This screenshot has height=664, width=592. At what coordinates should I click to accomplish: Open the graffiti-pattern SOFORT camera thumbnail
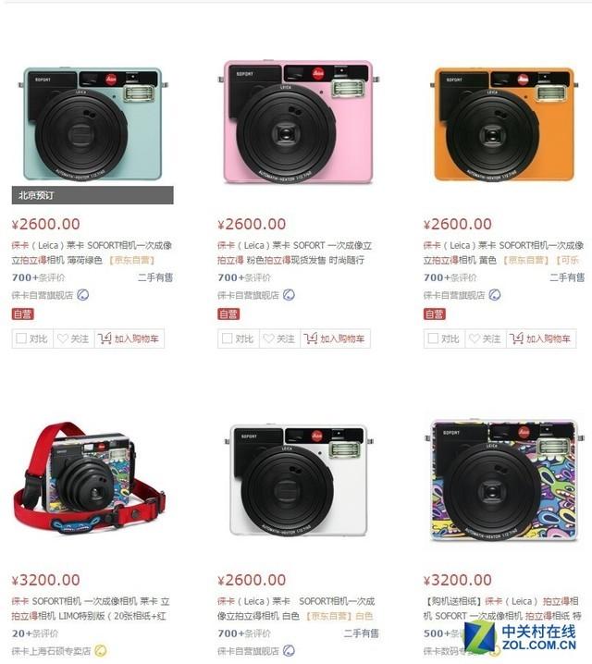504,480
